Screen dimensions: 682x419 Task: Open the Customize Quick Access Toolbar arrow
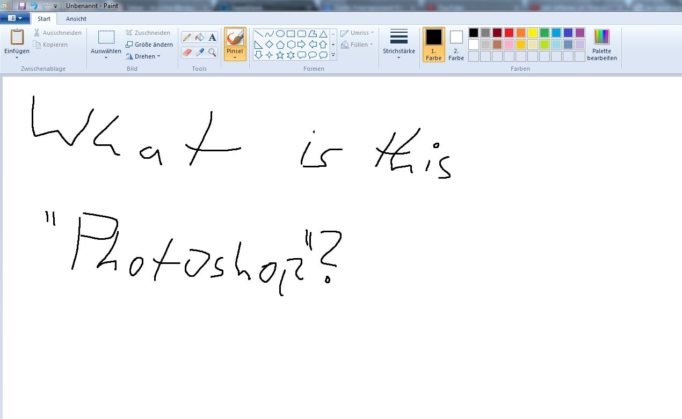[56, 6]
